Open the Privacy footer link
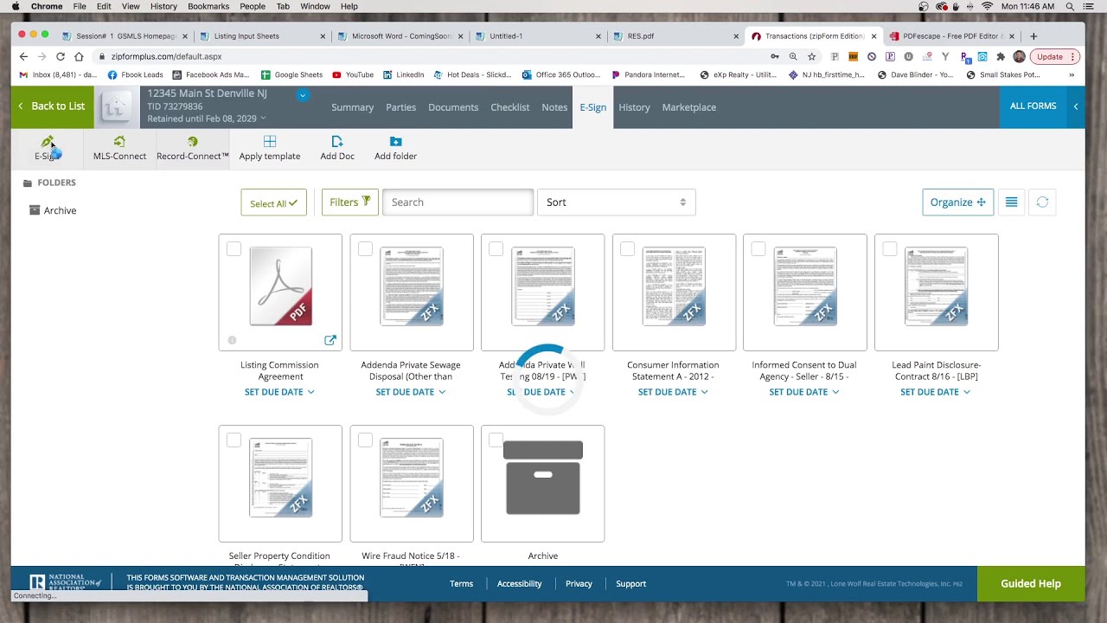Viewport: 1107px width, 623px height. tap(579, 584)
